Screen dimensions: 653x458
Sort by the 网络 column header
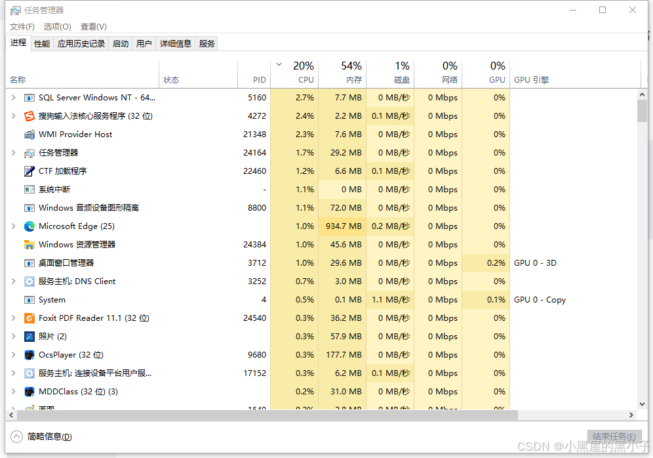pyautogui.click(x=438, y=73)
